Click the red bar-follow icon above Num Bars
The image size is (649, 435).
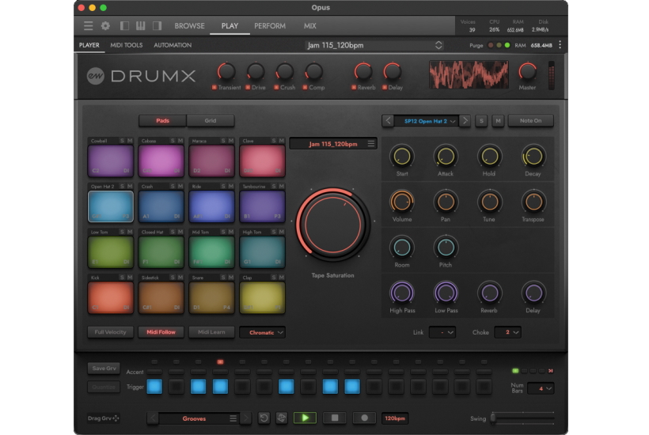click(x=551, y=371)
